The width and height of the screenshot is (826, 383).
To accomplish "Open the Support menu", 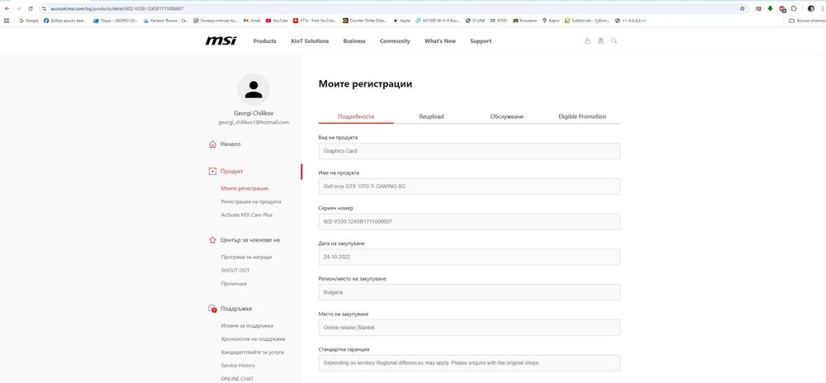I will coord(481,41).
